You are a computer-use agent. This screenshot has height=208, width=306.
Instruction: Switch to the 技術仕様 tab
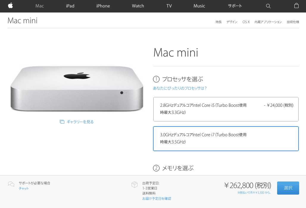[293, 22]
